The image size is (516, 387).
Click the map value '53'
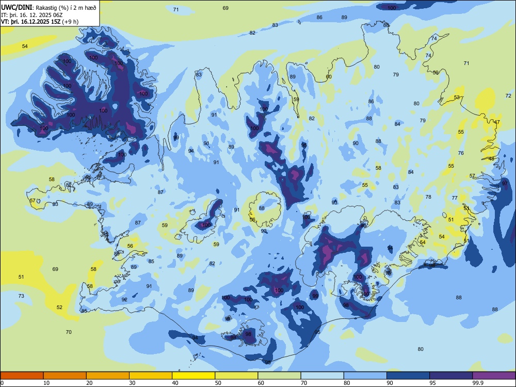(x=457, y=98)
